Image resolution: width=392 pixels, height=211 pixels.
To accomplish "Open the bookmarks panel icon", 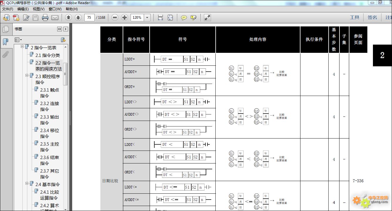I will pos(5,42).
